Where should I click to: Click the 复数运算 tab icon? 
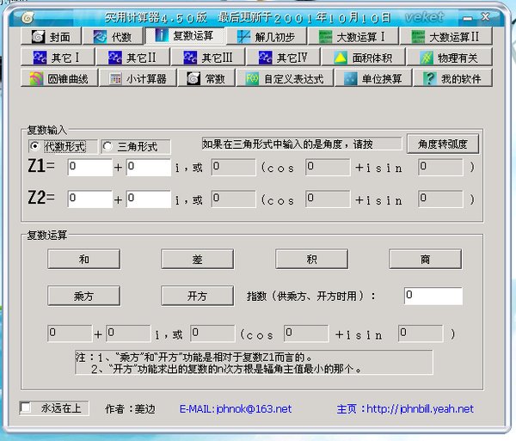tap(162, 35)
